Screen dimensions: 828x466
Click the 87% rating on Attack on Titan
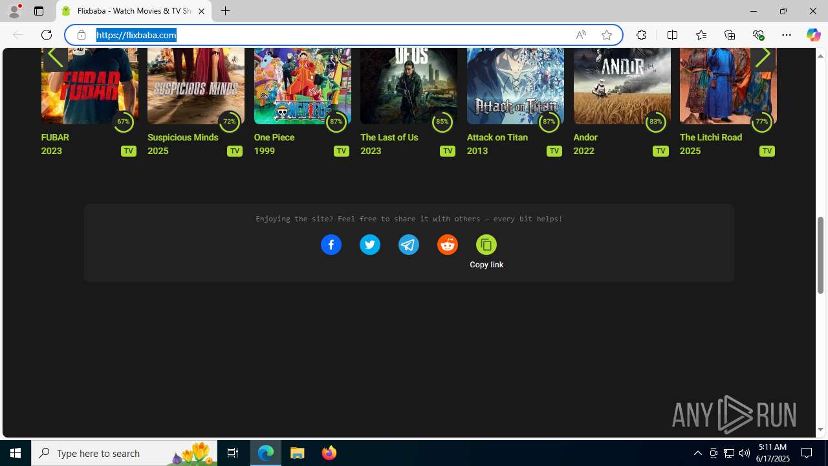pyautogui.click(x=549, y=121)
